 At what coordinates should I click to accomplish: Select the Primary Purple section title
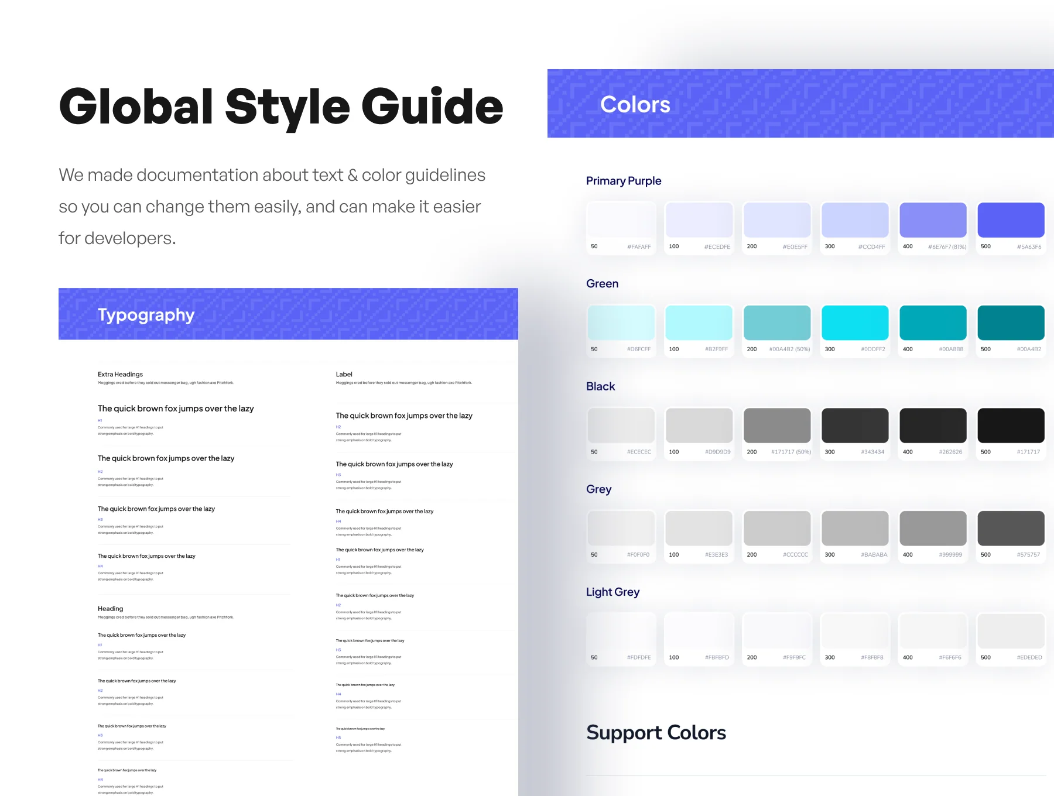point(624,181)
